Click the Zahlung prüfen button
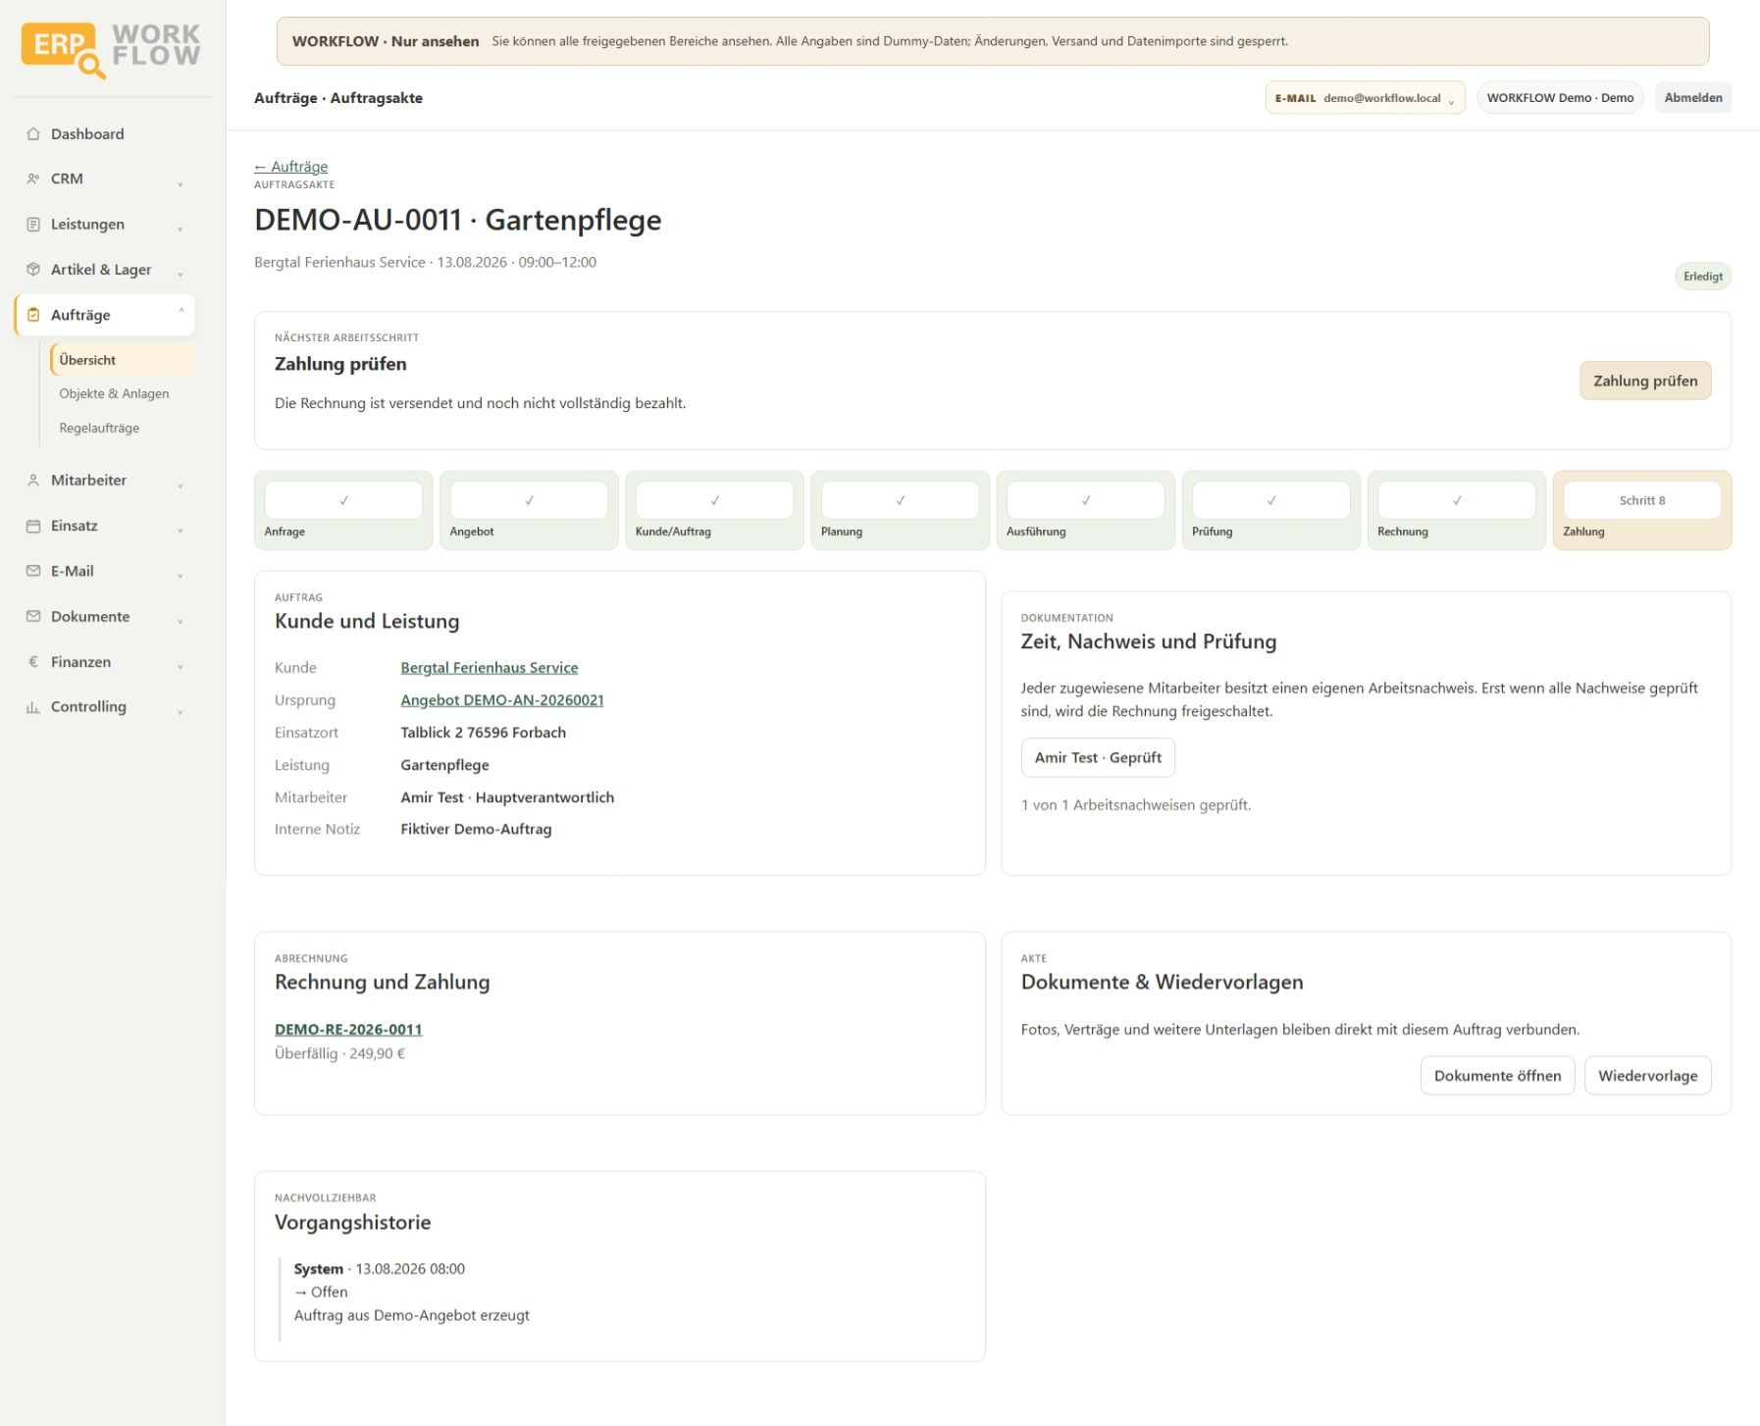Screen dimensions: 1760x1426 tap(1645, 381)
